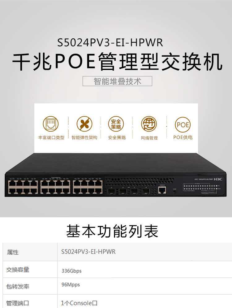The image size is (232, 308).
Task: Click the Console port on switch front
Action: pyautogui.click(x=162, y=190)
